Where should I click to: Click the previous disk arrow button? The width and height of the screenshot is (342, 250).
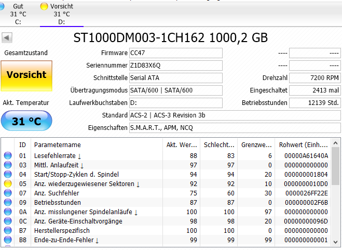pyautogui.click(x=7, y=38)
